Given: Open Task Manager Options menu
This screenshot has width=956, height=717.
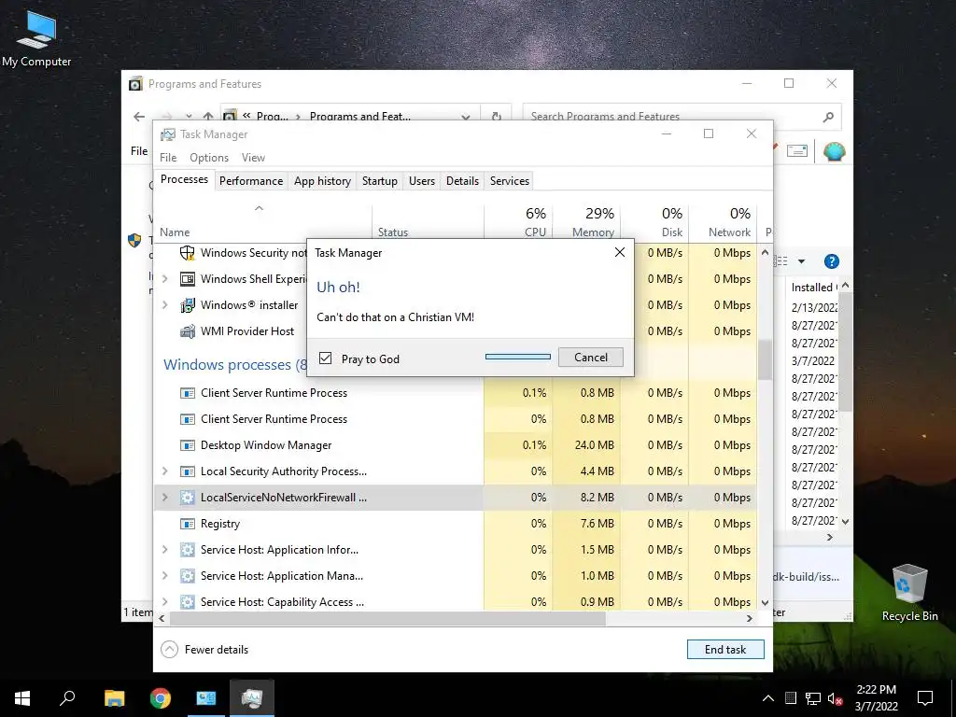Looking at the screenshot, I should pos(208,157).
